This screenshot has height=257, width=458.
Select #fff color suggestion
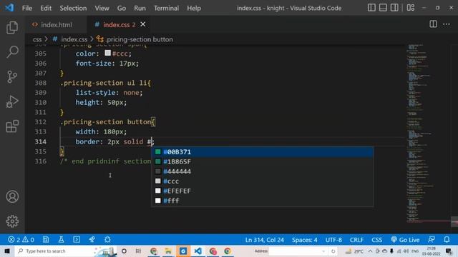[262, 201]
